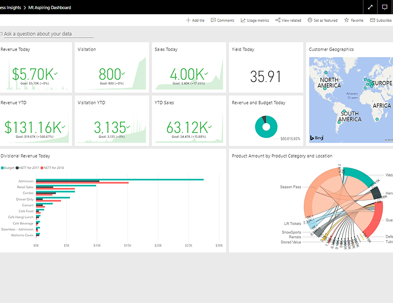Click the Steambox - Admission row label

[17, 229]
